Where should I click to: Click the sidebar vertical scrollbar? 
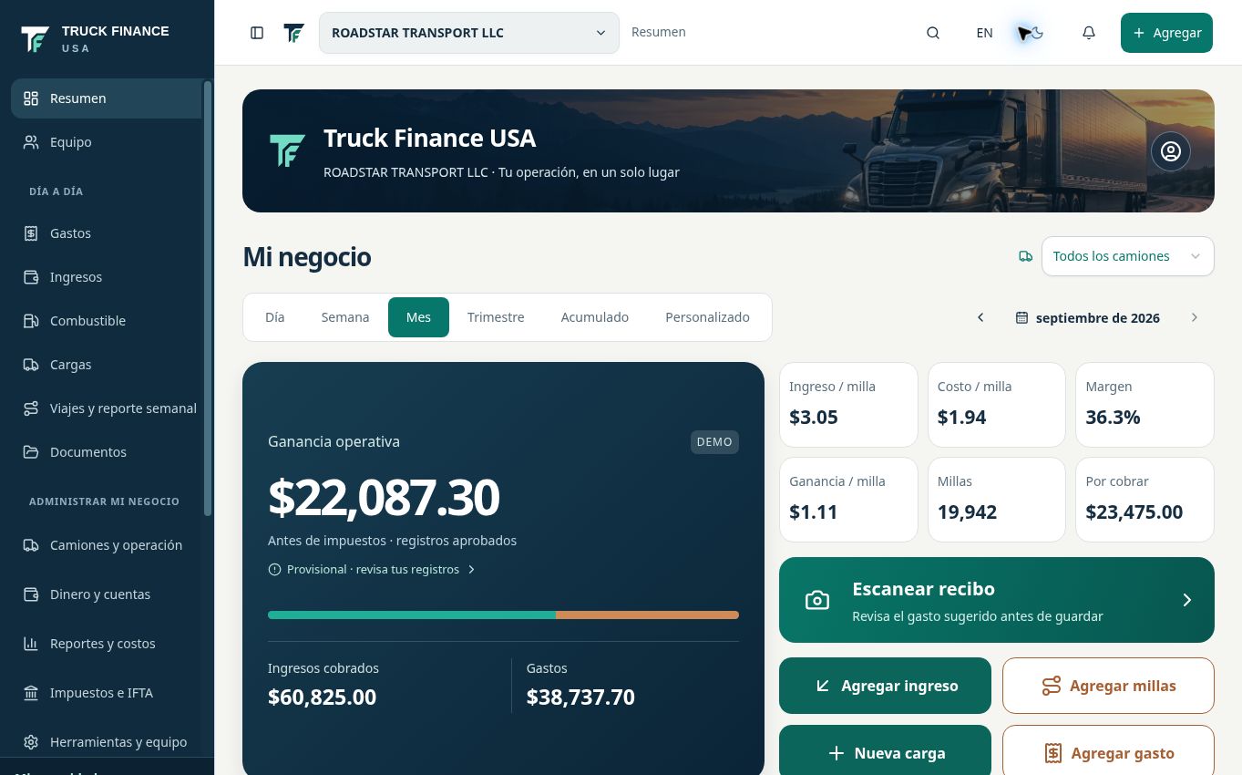[208, 299]
